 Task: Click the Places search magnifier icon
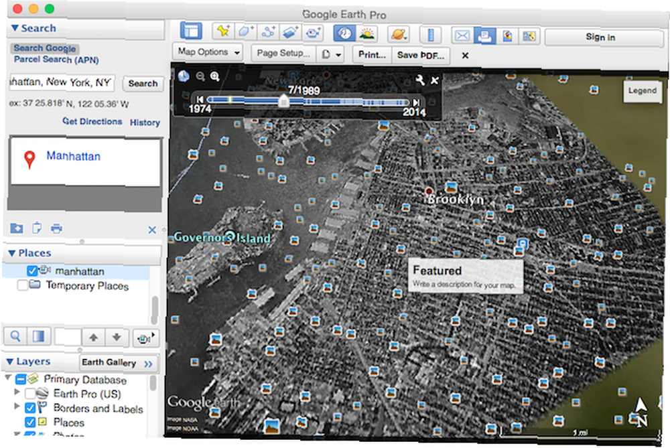15,337
